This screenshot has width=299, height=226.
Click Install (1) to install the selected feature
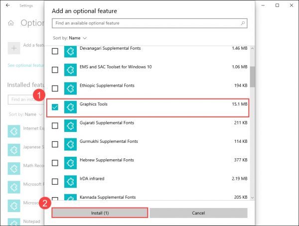[x=100, y=213]
